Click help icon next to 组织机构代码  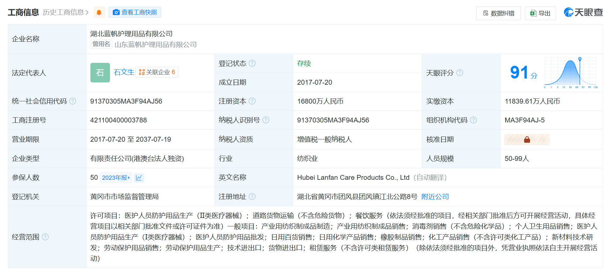coord(474,120)
